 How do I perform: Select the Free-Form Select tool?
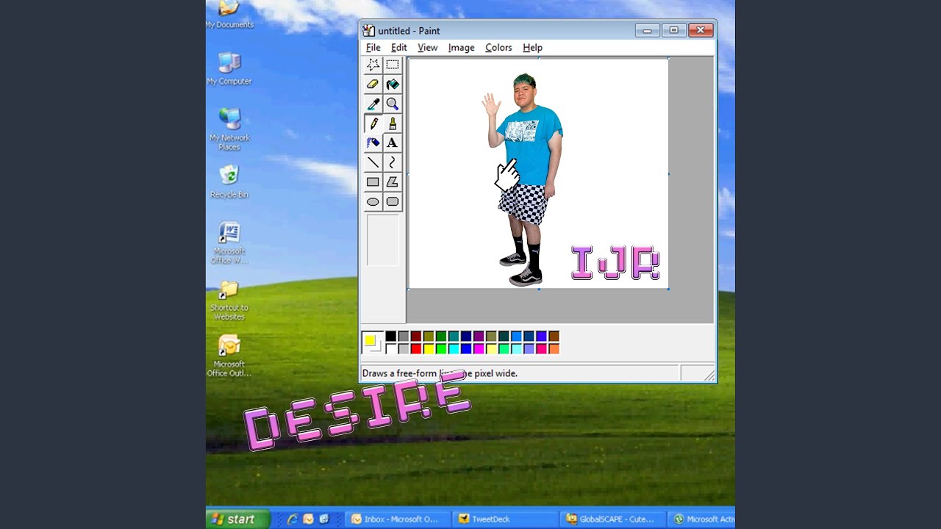point(373,65)
